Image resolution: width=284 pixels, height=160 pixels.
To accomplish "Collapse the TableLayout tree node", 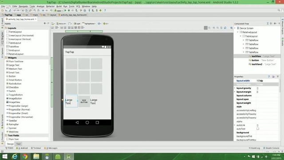I will [x=241, y=36].
